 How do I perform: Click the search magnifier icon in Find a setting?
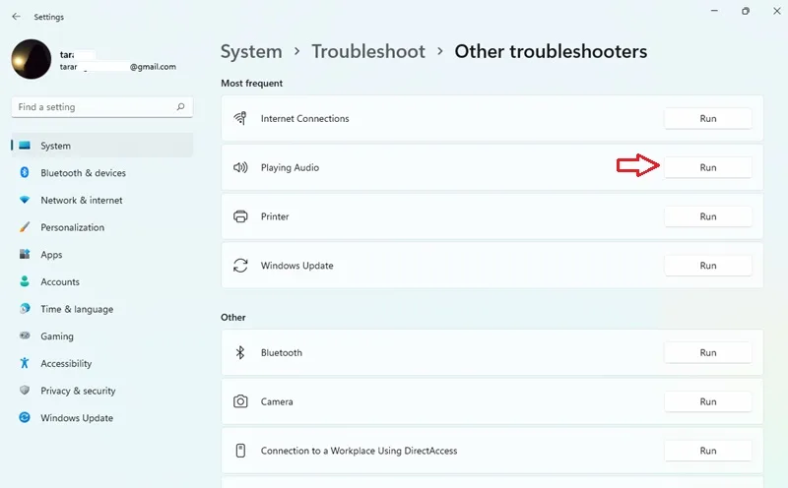(x=181, y=106)
